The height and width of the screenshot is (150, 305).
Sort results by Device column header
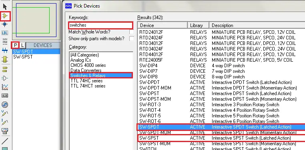tap(163, 25)
